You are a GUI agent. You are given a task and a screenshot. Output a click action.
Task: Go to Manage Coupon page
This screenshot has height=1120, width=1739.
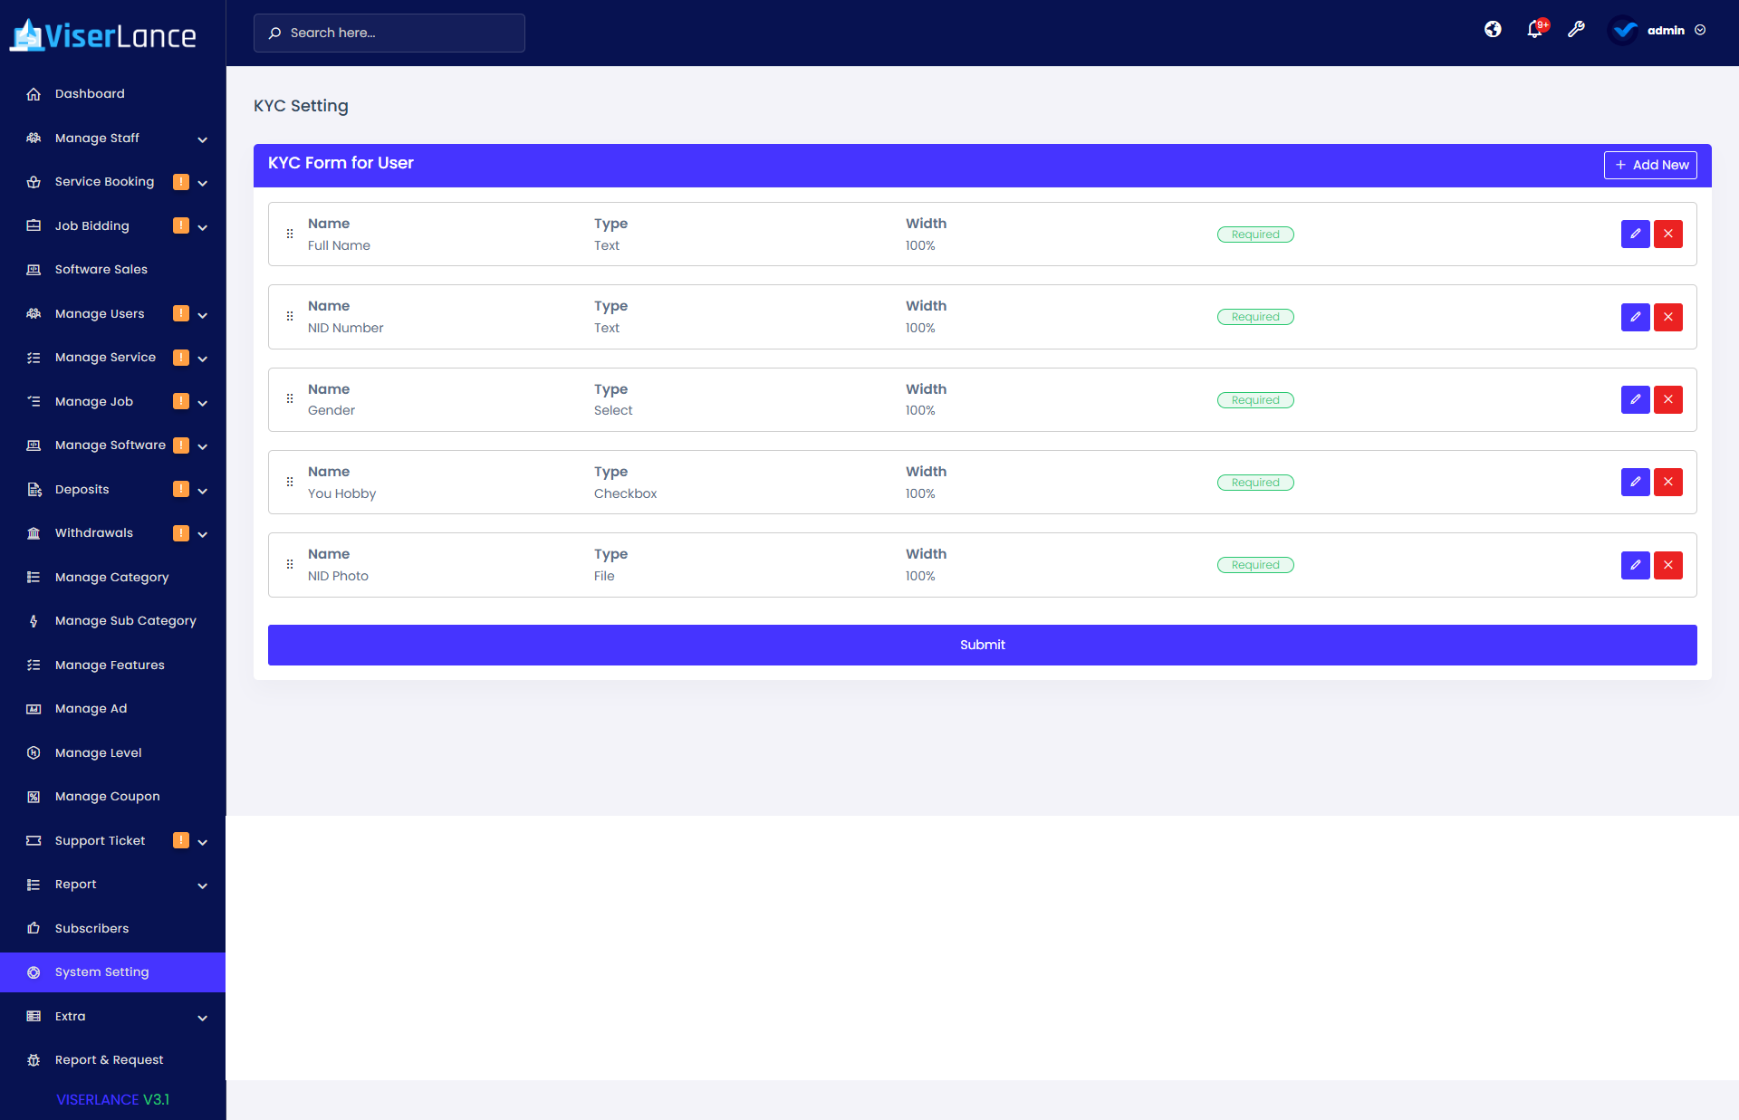[107, 797]
